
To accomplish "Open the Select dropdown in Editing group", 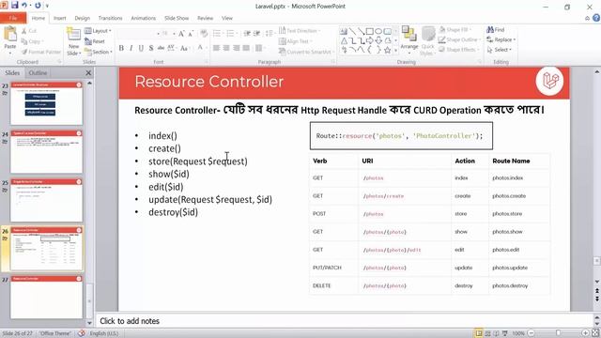I will pyautogui.click(x=499, y=50).
